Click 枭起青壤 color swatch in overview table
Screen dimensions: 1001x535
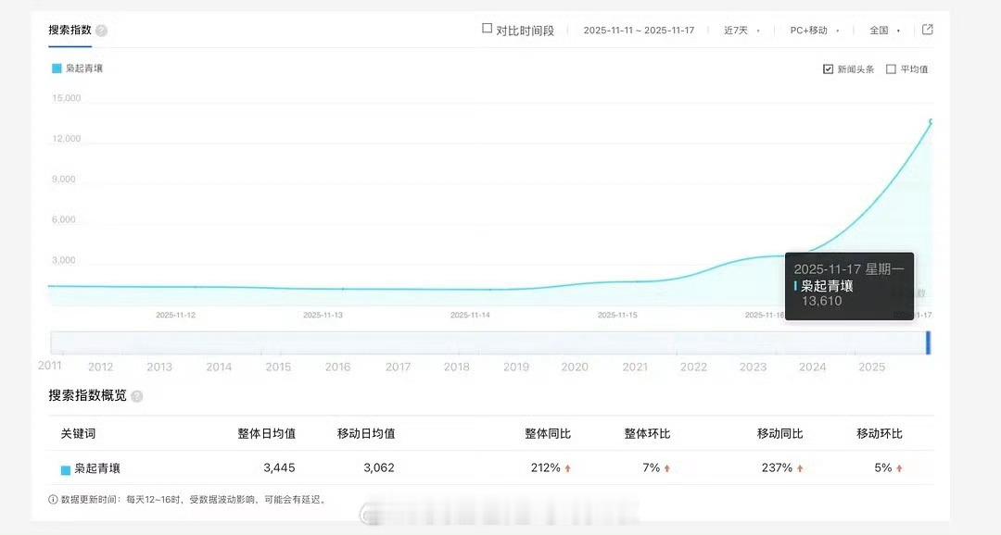click(65, 470)
